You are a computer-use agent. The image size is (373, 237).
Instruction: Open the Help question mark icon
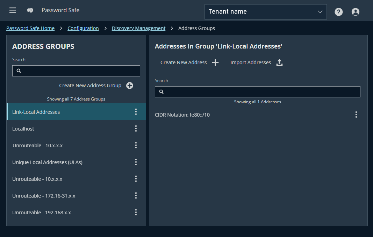[x=338, y=12]
